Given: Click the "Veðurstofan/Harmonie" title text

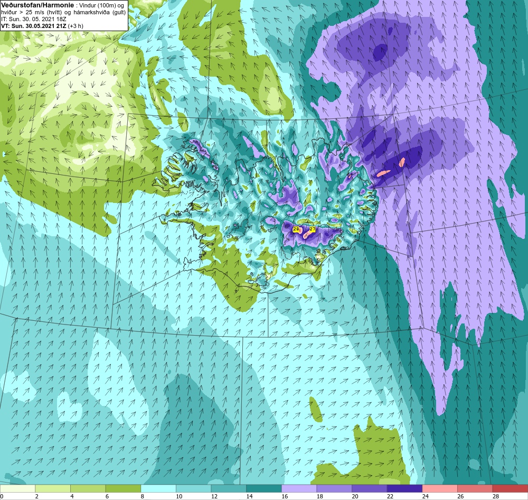Looking at the screenshot, I should click(37, 5).
